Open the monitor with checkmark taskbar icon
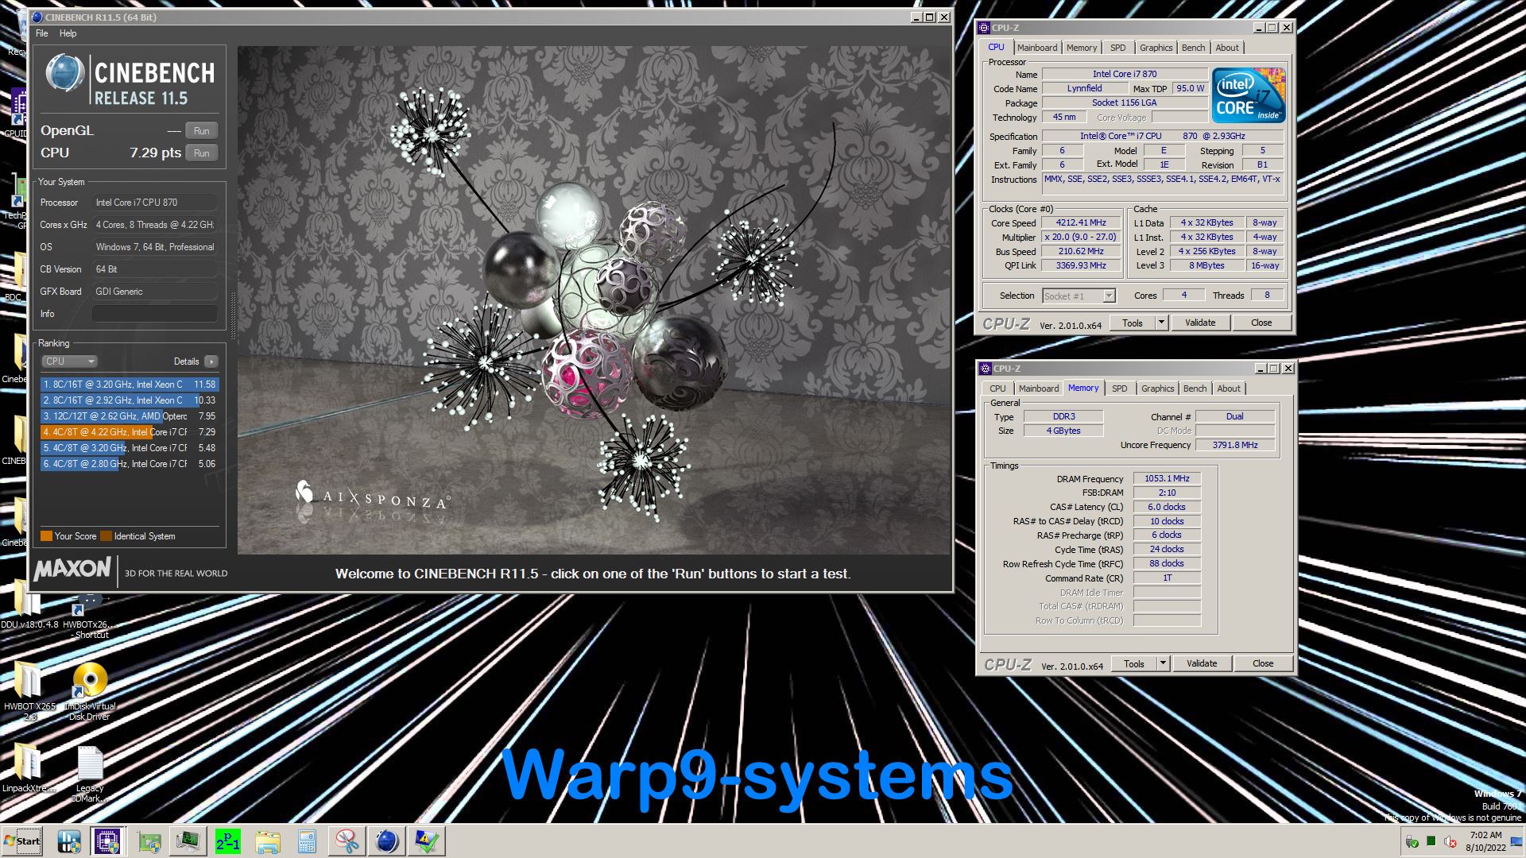1526x858 pixels. pos(427,841)
